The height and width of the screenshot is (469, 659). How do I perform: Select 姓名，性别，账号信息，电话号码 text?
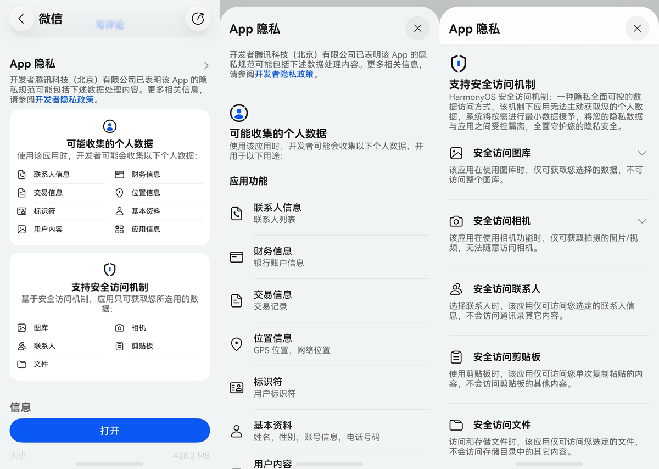(317, 438)
